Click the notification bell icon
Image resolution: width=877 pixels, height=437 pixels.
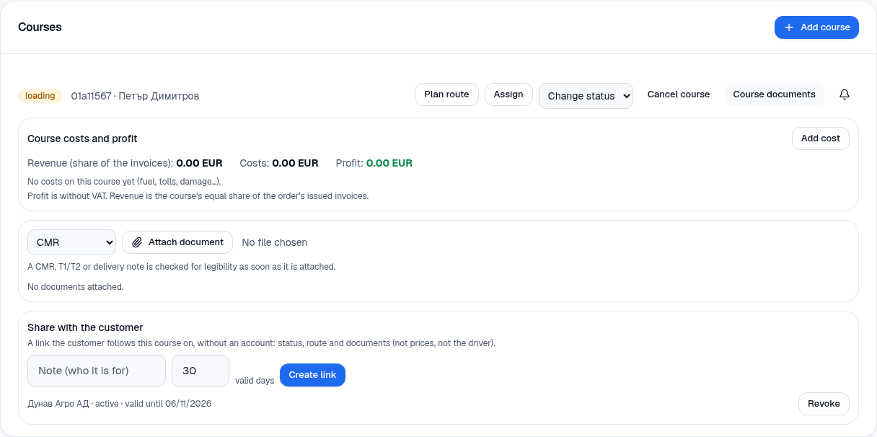point(845,94)
